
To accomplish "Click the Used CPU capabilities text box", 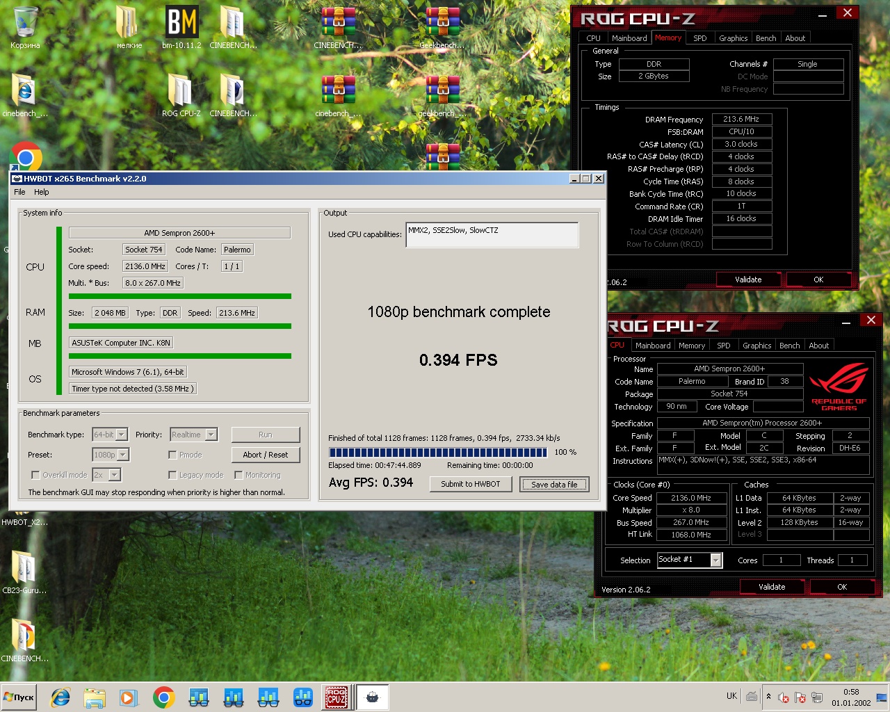I will [492, 234].
